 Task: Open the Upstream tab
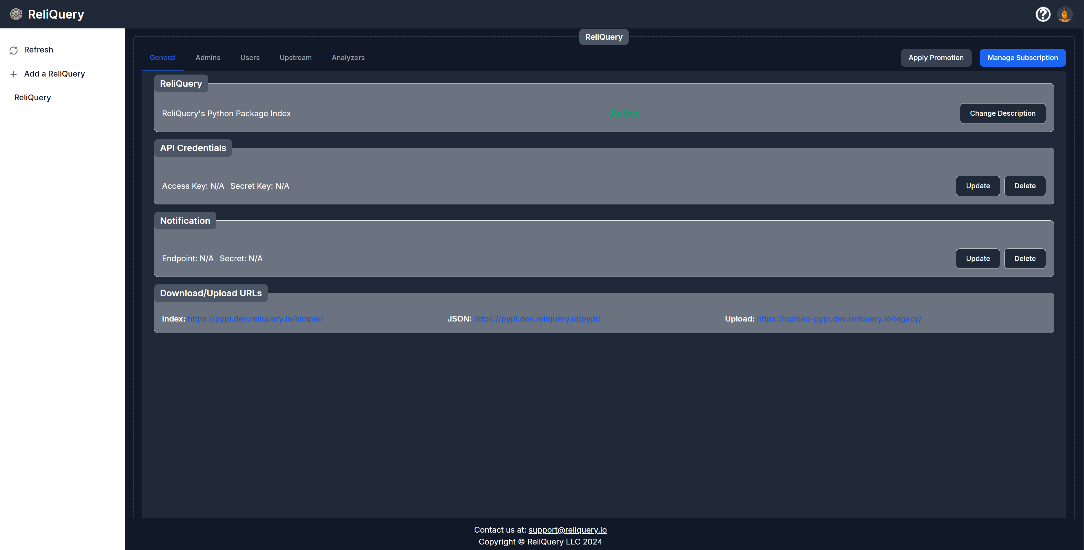(295, 58)
